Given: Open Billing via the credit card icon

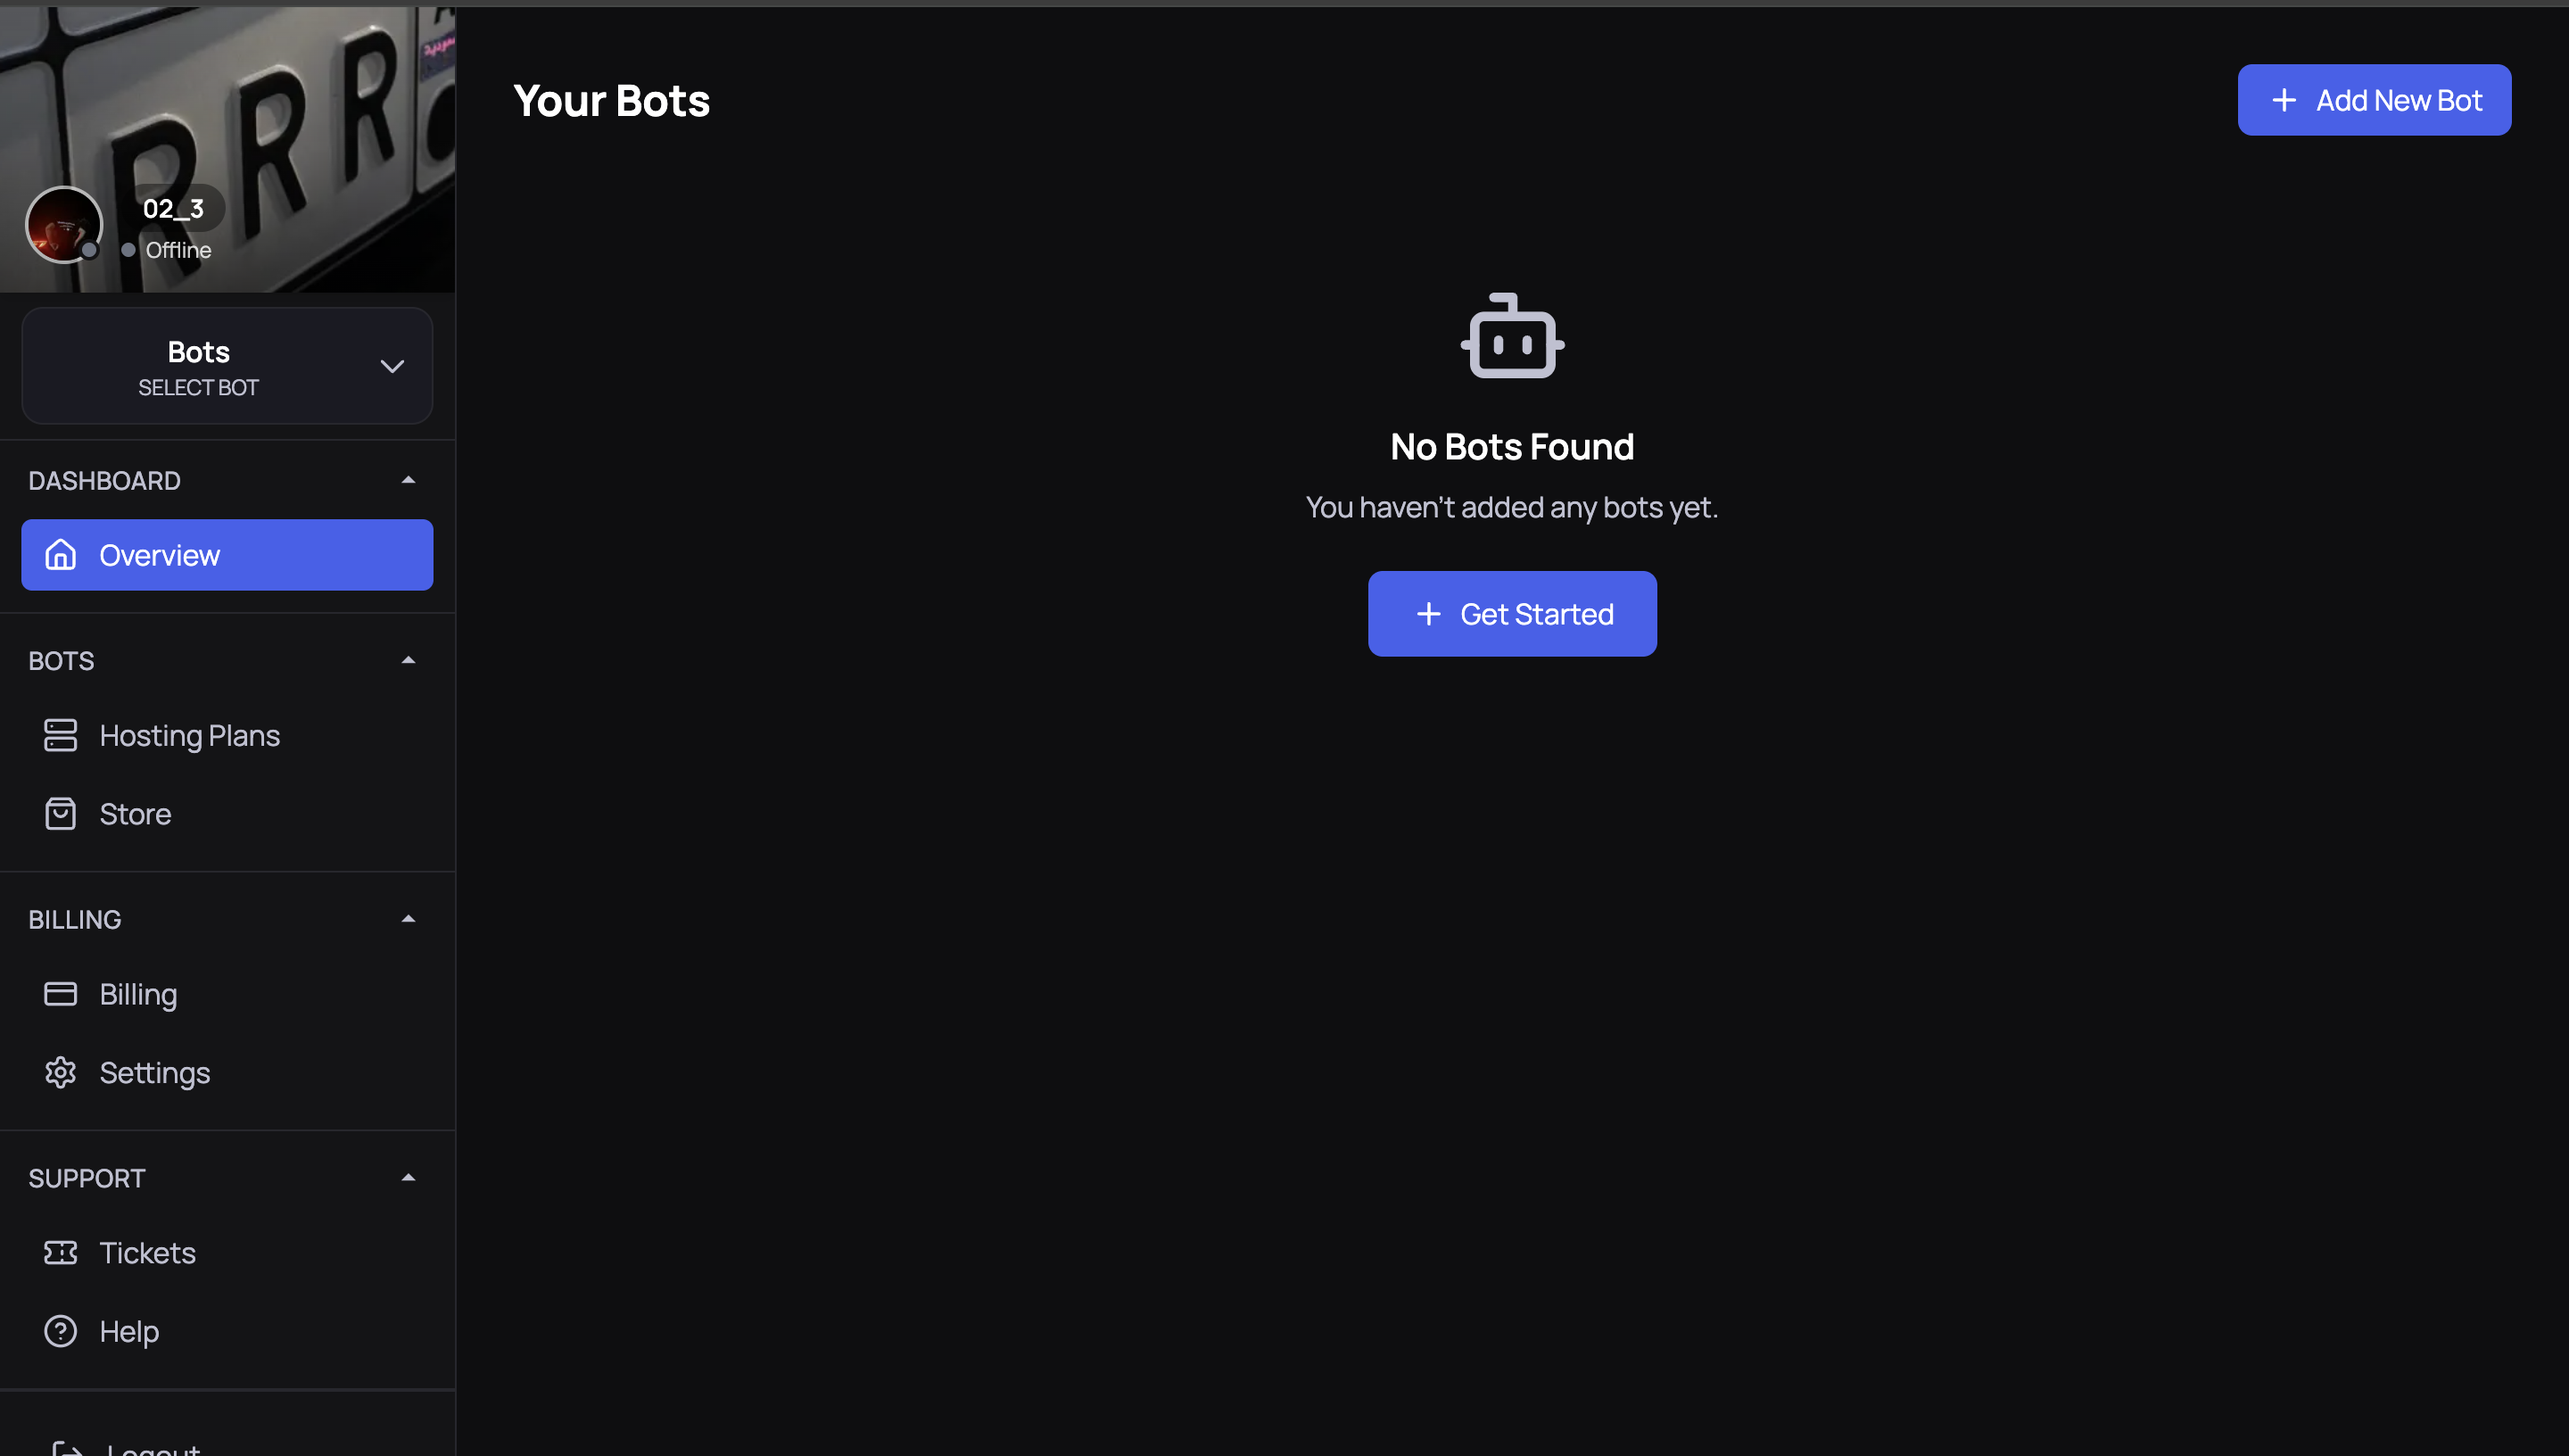Looking at the screenshot, I should coord(60,994).
